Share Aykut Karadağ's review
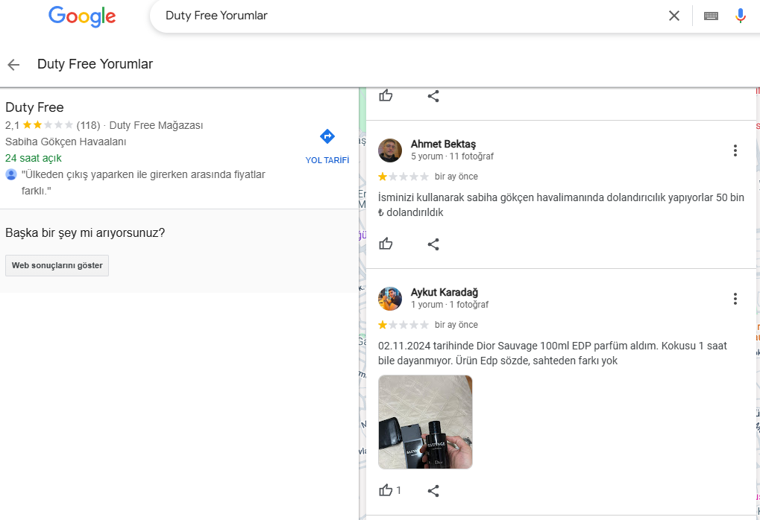The image size is (760, 520). 433,490
